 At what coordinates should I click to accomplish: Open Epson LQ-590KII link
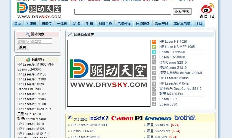172,57
